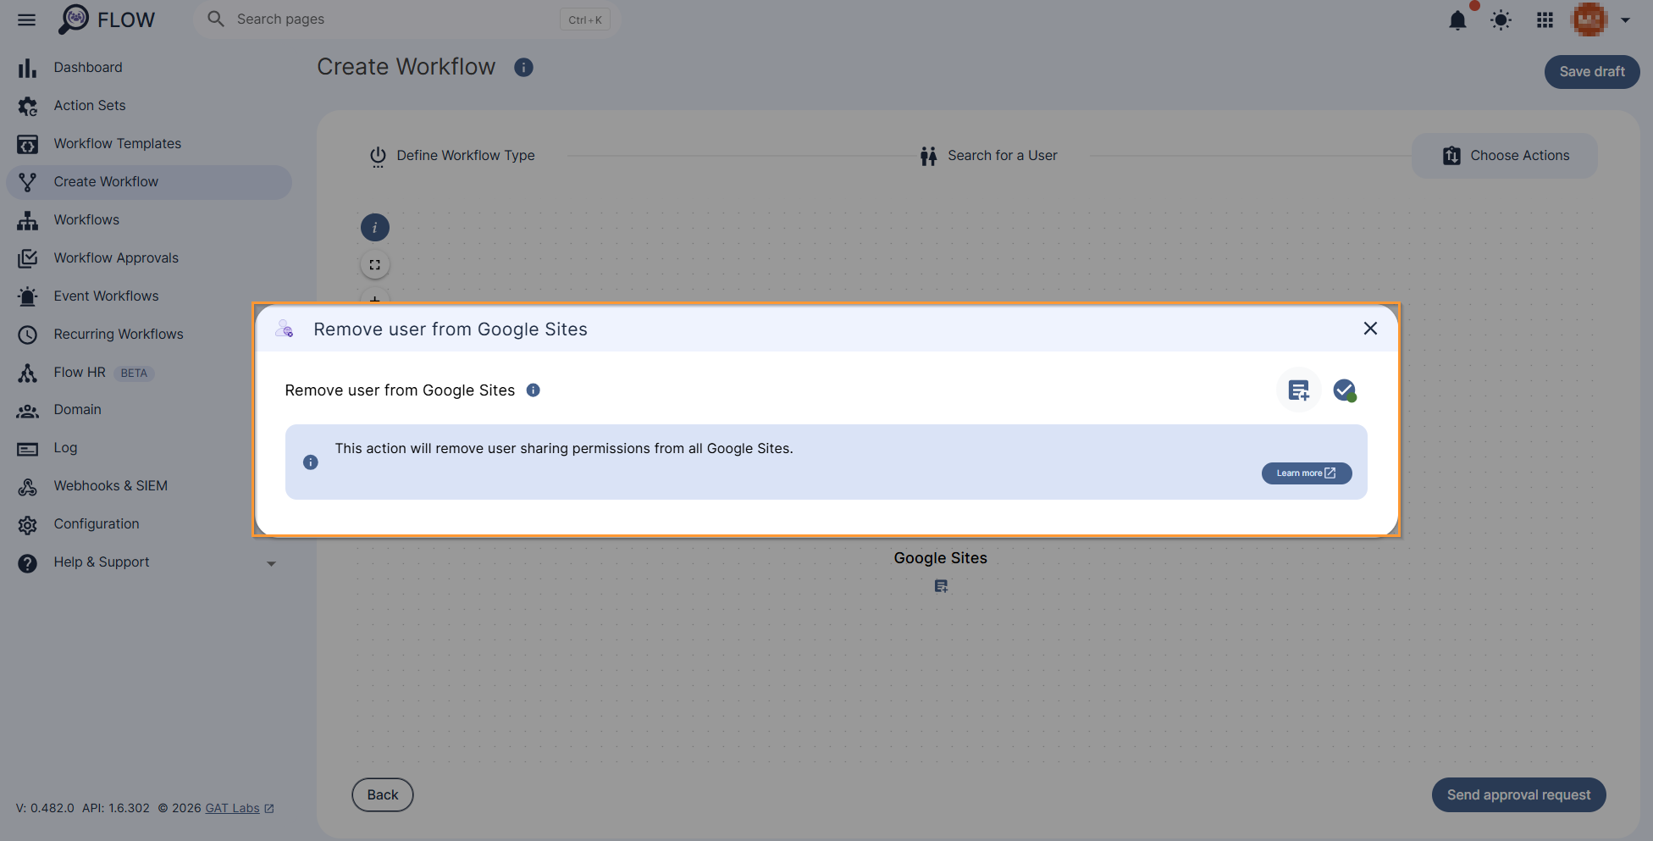Select the Choose Actions step
The height and width of the screenshot is (841, 1653).
tap(1505, 156)
